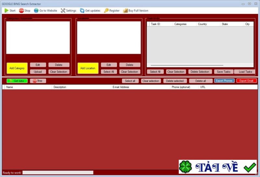Click Delete under the categories list
Viewport: 260px width, 177px height.
coord(59,65)
